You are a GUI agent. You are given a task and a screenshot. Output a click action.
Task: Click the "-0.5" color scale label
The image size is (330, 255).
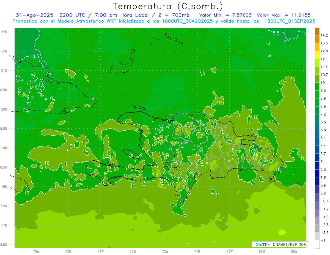(324, 201)
